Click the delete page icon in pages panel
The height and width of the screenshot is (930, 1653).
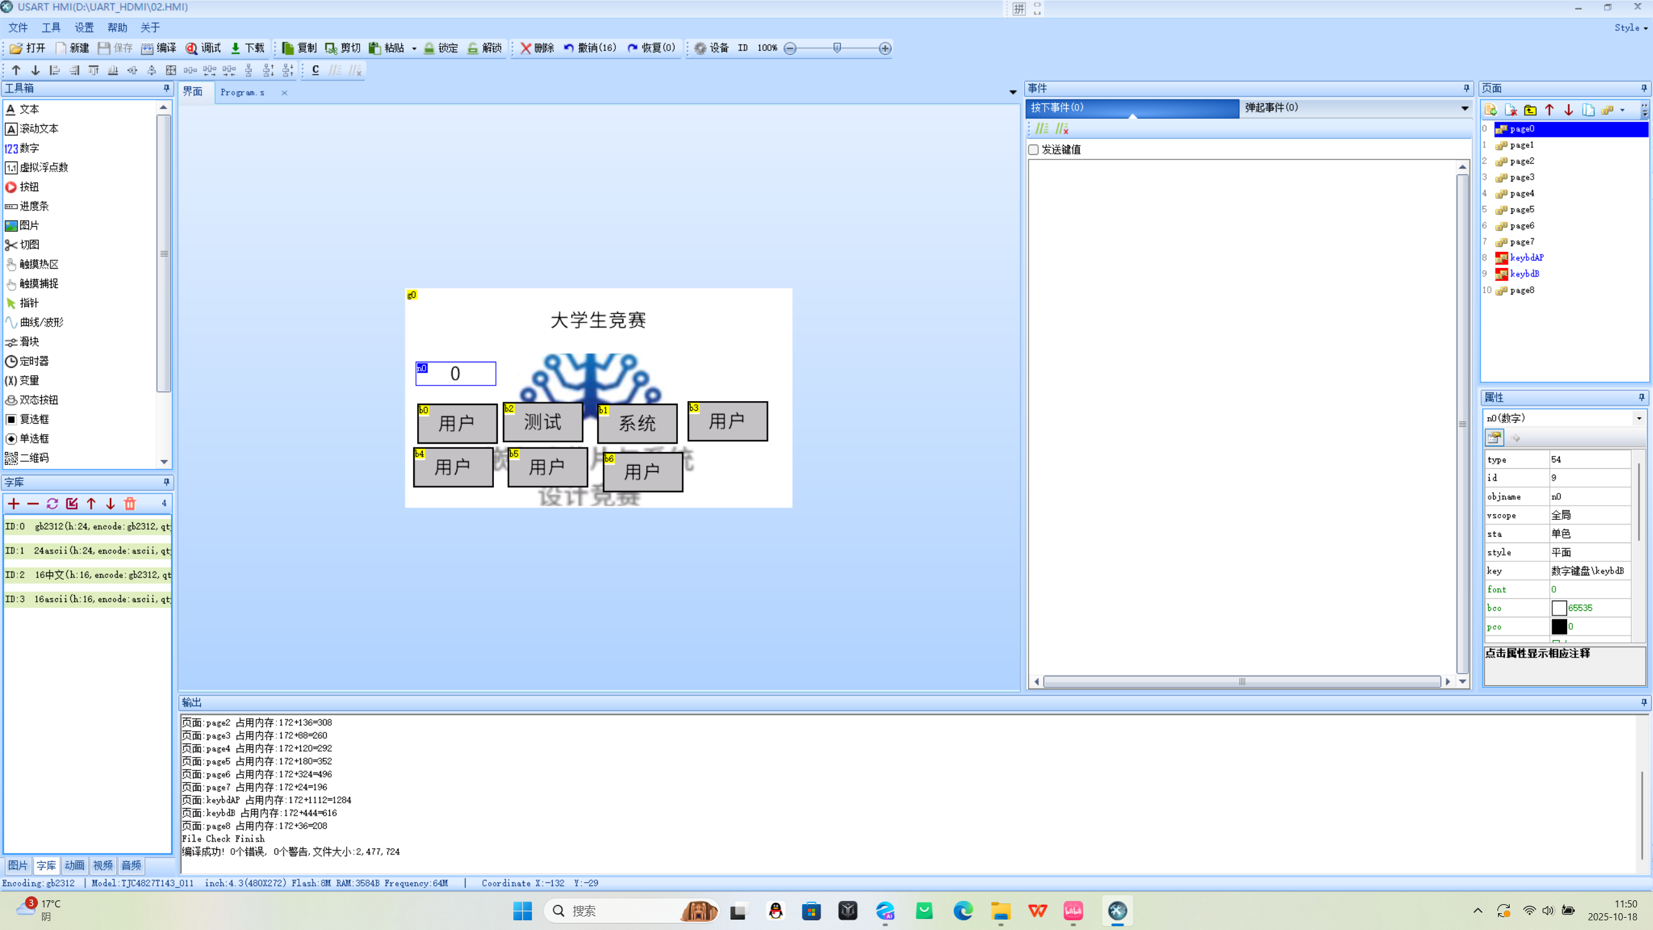[1510, 110]
